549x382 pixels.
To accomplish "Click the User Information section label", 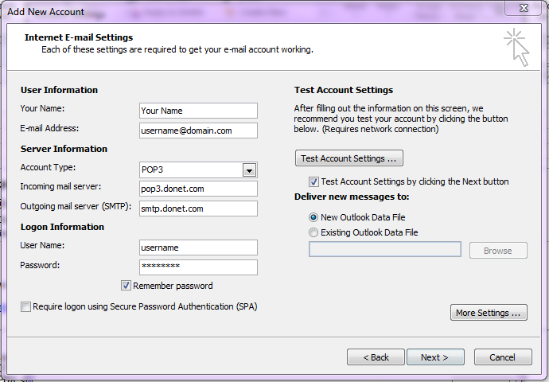I will [59, 90].
